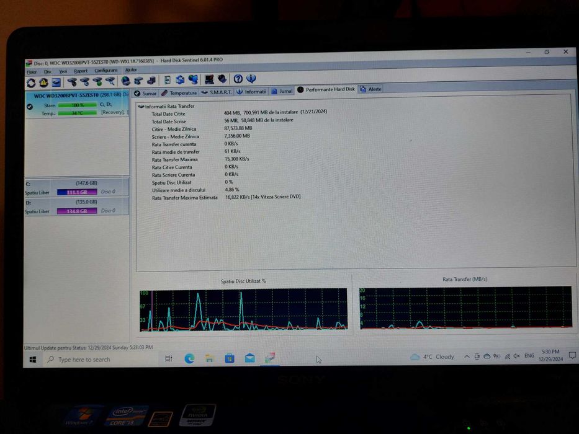Screen dimensions: 579x434
Task: Switch to Informatii tab
Action: click(251, 92)
